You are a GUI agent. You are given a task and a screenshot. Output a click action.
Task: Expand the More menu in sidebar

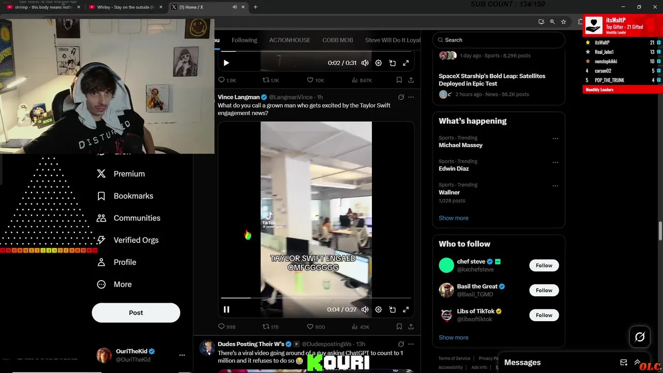(x=115, y=284)
